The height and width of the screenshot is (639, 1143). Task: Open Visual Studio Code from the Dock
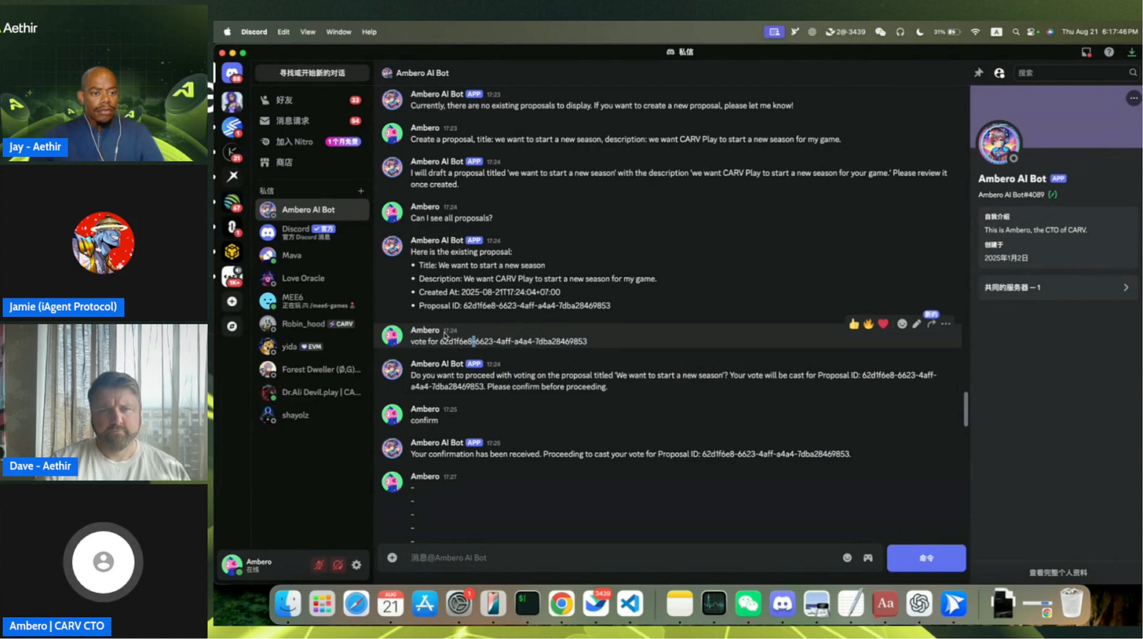point(630,604)
